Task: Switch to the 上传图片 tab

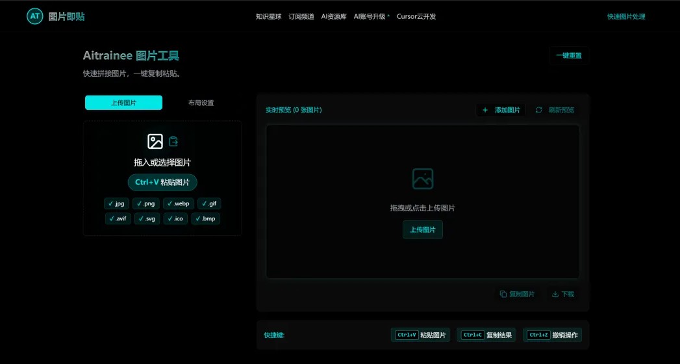Action: pos(123,103)
